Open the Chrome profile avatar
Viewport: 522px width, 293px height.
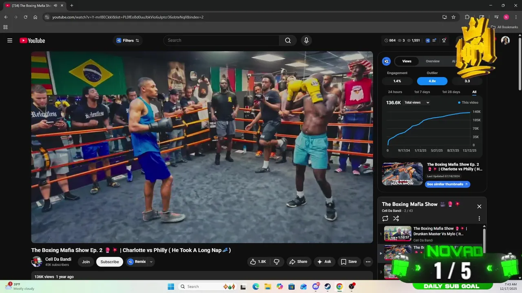coord(506,17)
